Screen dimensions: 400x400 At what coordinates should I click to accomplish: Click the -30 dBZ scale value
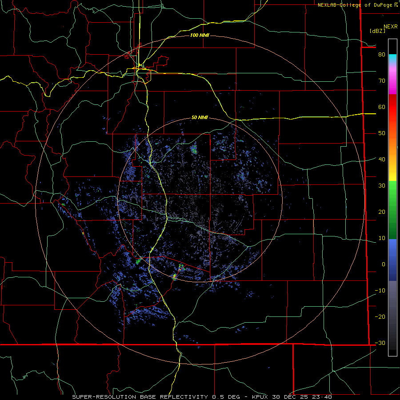click(380, 343)
